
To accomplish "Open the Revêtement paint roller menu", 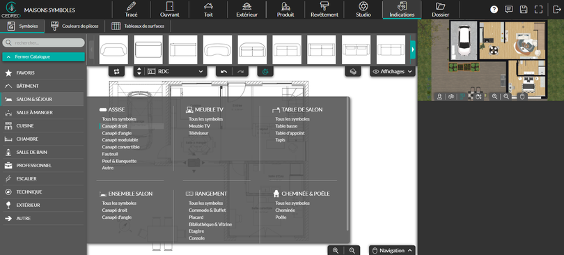I will click(324, 9).
